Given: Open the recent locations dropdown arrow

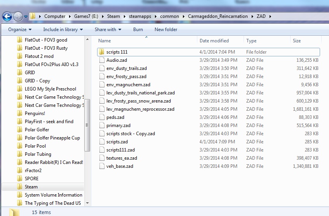Looking at the screenshot, I should 26,17.
